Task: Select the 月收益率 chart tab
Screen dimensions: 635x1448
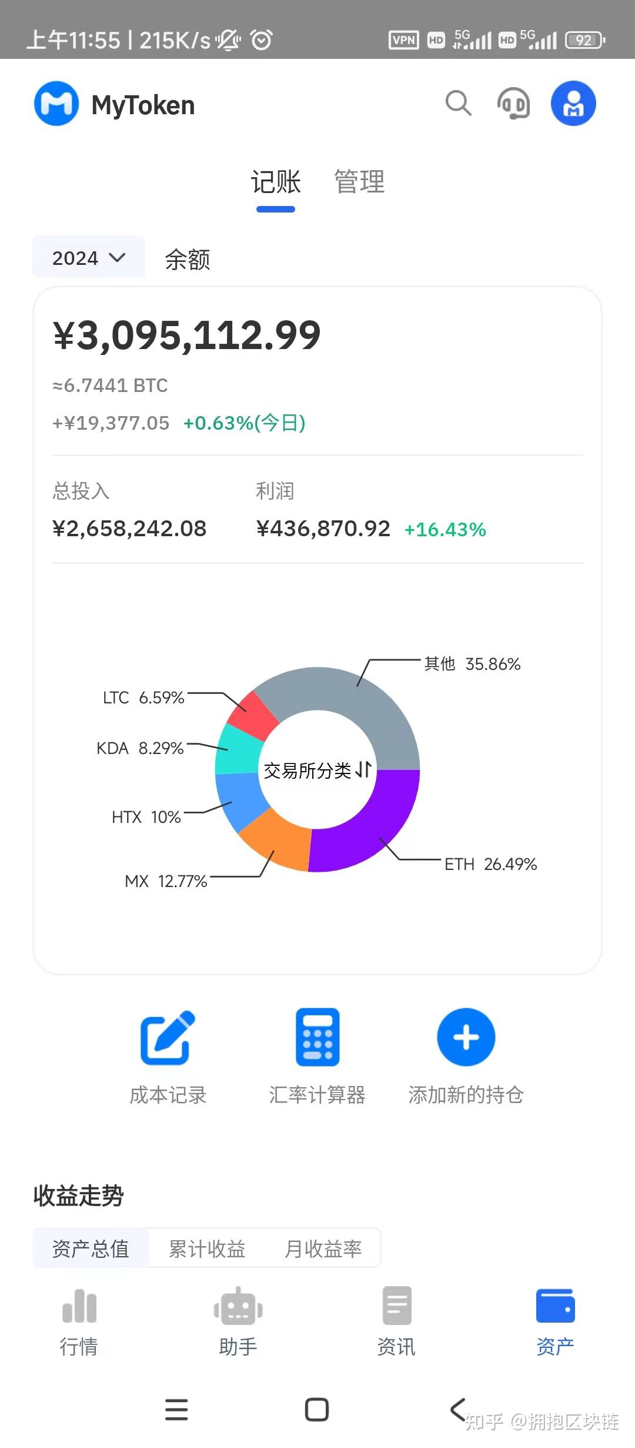Action: click(323, 1248)
